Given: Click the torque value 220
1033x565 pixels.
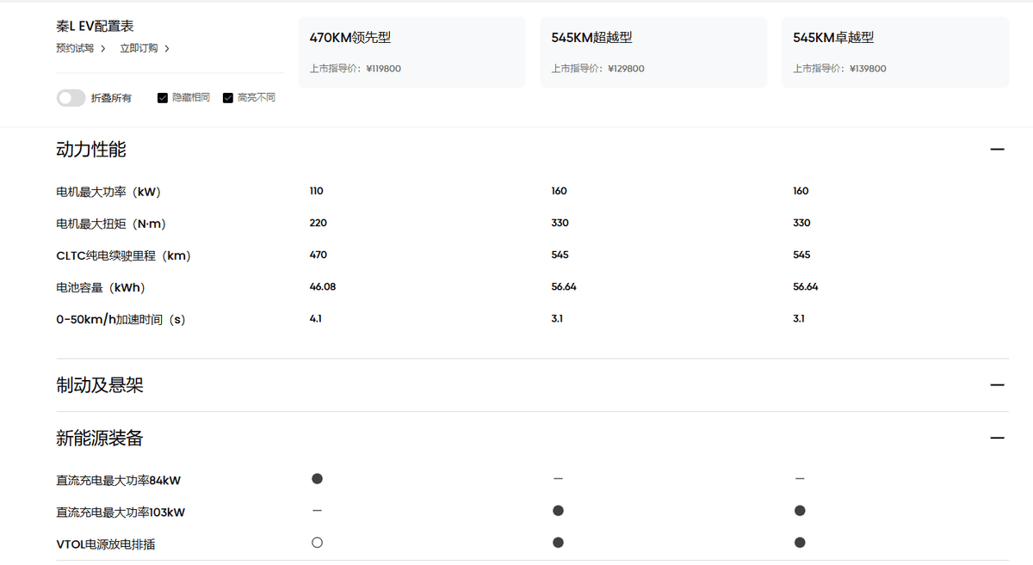Looking at the screenshot, I should pyautogui.click(x=319, y=223).
